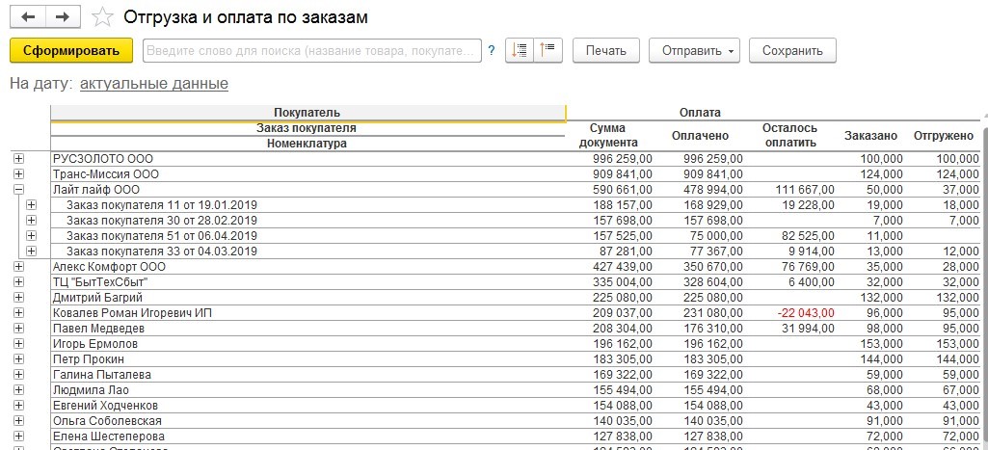
Task: Open the актуальные данные date link
Action: point(154,84)
